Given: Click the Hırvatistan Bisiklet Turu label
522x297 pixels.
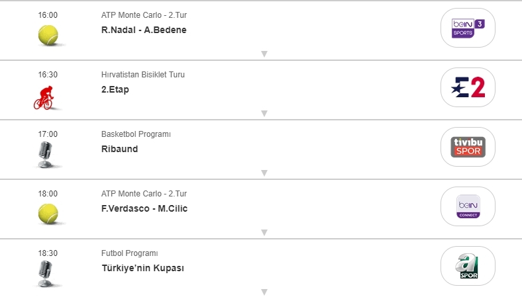Looking at the screenshot, I should [x=143, y=75].
